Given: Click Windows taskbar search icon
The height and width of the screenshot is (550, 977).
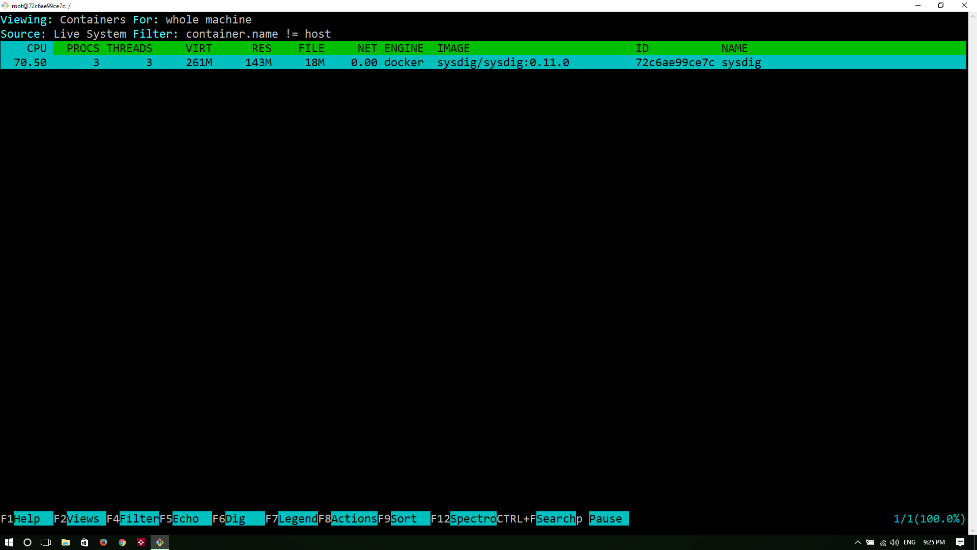Looking at the screenshot, I should point(27,542).
